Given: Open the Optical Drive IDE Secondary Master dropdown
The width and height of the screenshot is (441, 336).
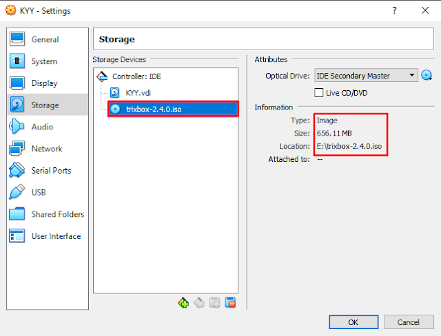Looking at the screenshot, I should coord(366,75).
